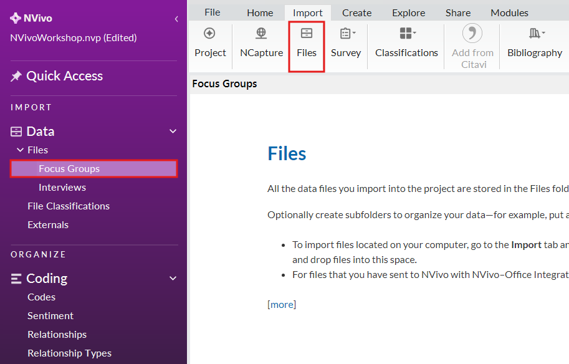Open Relationship Types under Coding
This screenshot has width=569, height=364.
70,353
